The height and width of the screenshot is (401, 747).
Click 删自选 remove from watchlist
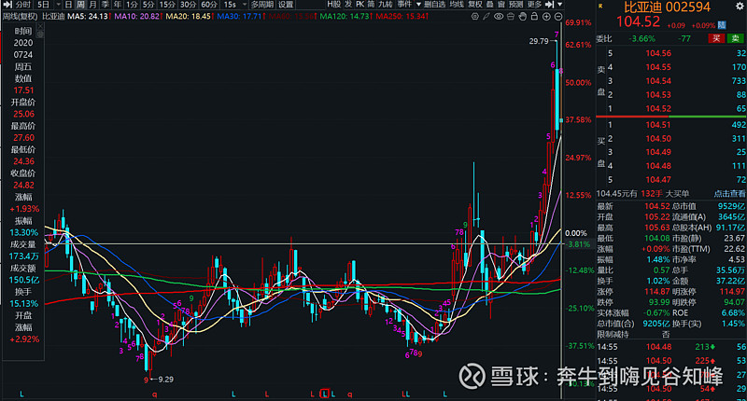434,5
